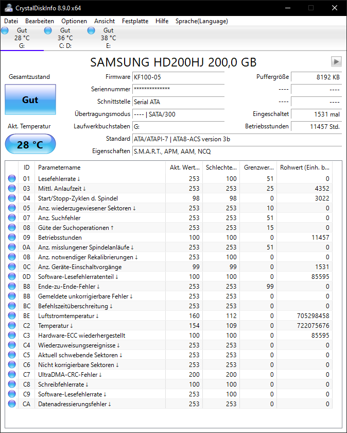Image resolution: width=347 pixels, height=433 pixels.
Task: Switch to the E: drive tab
Action: [109, 38]
